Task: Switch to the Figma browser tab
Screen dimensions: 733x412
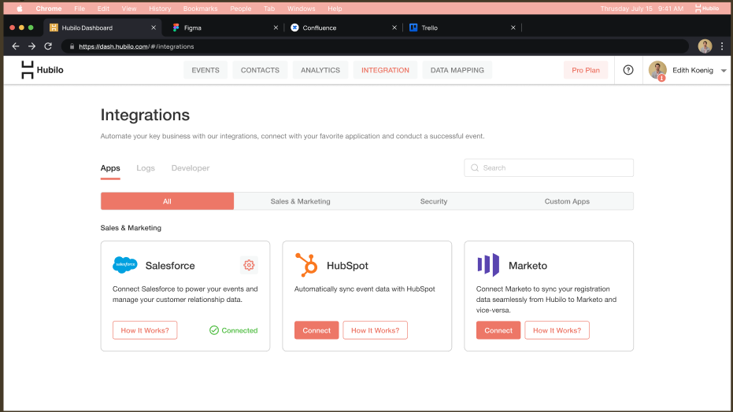Action: [x=224, y=28]
